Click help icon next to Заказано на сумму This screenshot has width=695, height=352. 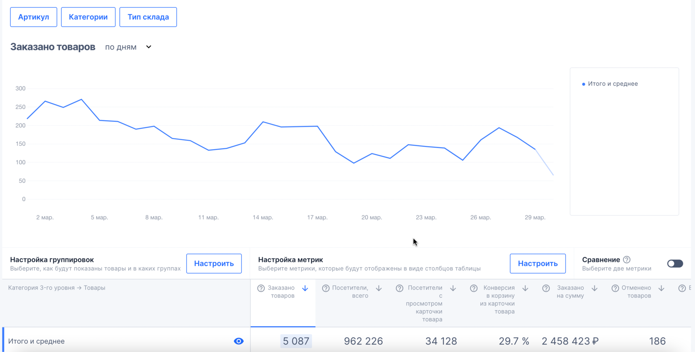(x=546, y=288)
